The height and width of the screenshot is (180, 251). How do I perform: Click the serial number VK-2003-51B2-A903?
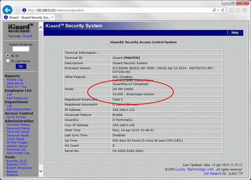128,151
